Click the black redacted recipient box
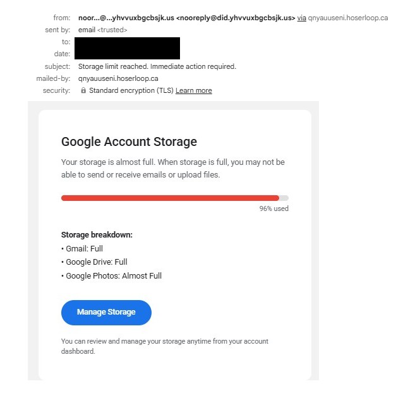Viewport: 396px width, 398px height. (x=127, y=48)
